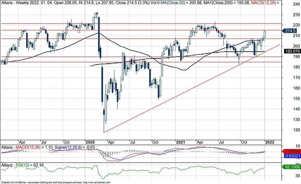Click the green 62.1568 RSI value label

click(x=293, y=167)
